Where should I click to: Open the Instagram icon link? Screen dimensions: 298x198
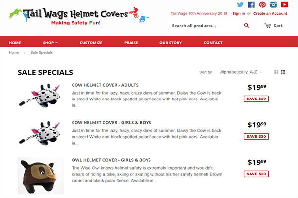click(273, 5)
